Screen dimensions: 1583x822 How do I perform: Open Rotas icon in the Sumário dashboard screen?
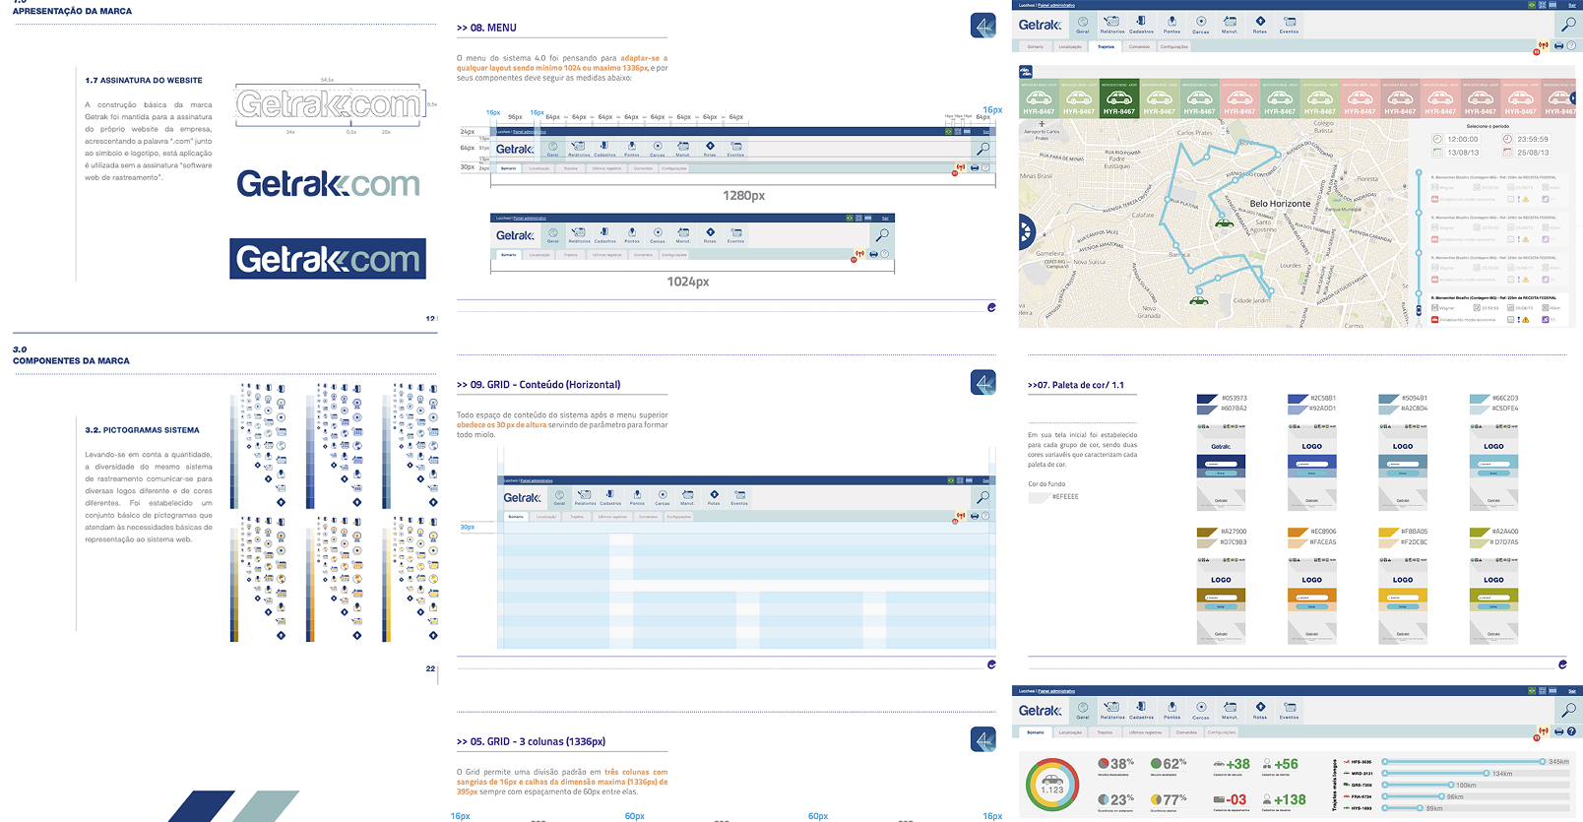pyautogui.click(x=1260, y=710)
